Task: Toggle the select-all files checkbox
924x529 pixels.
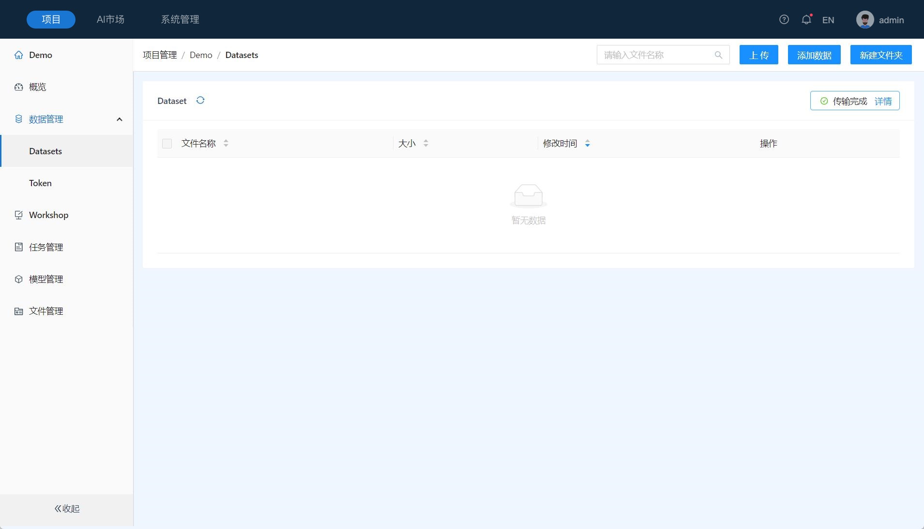Action: click(167, 144)
